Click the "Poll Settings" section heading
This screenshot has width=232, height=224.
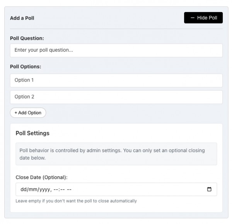[x=32, y=133]
